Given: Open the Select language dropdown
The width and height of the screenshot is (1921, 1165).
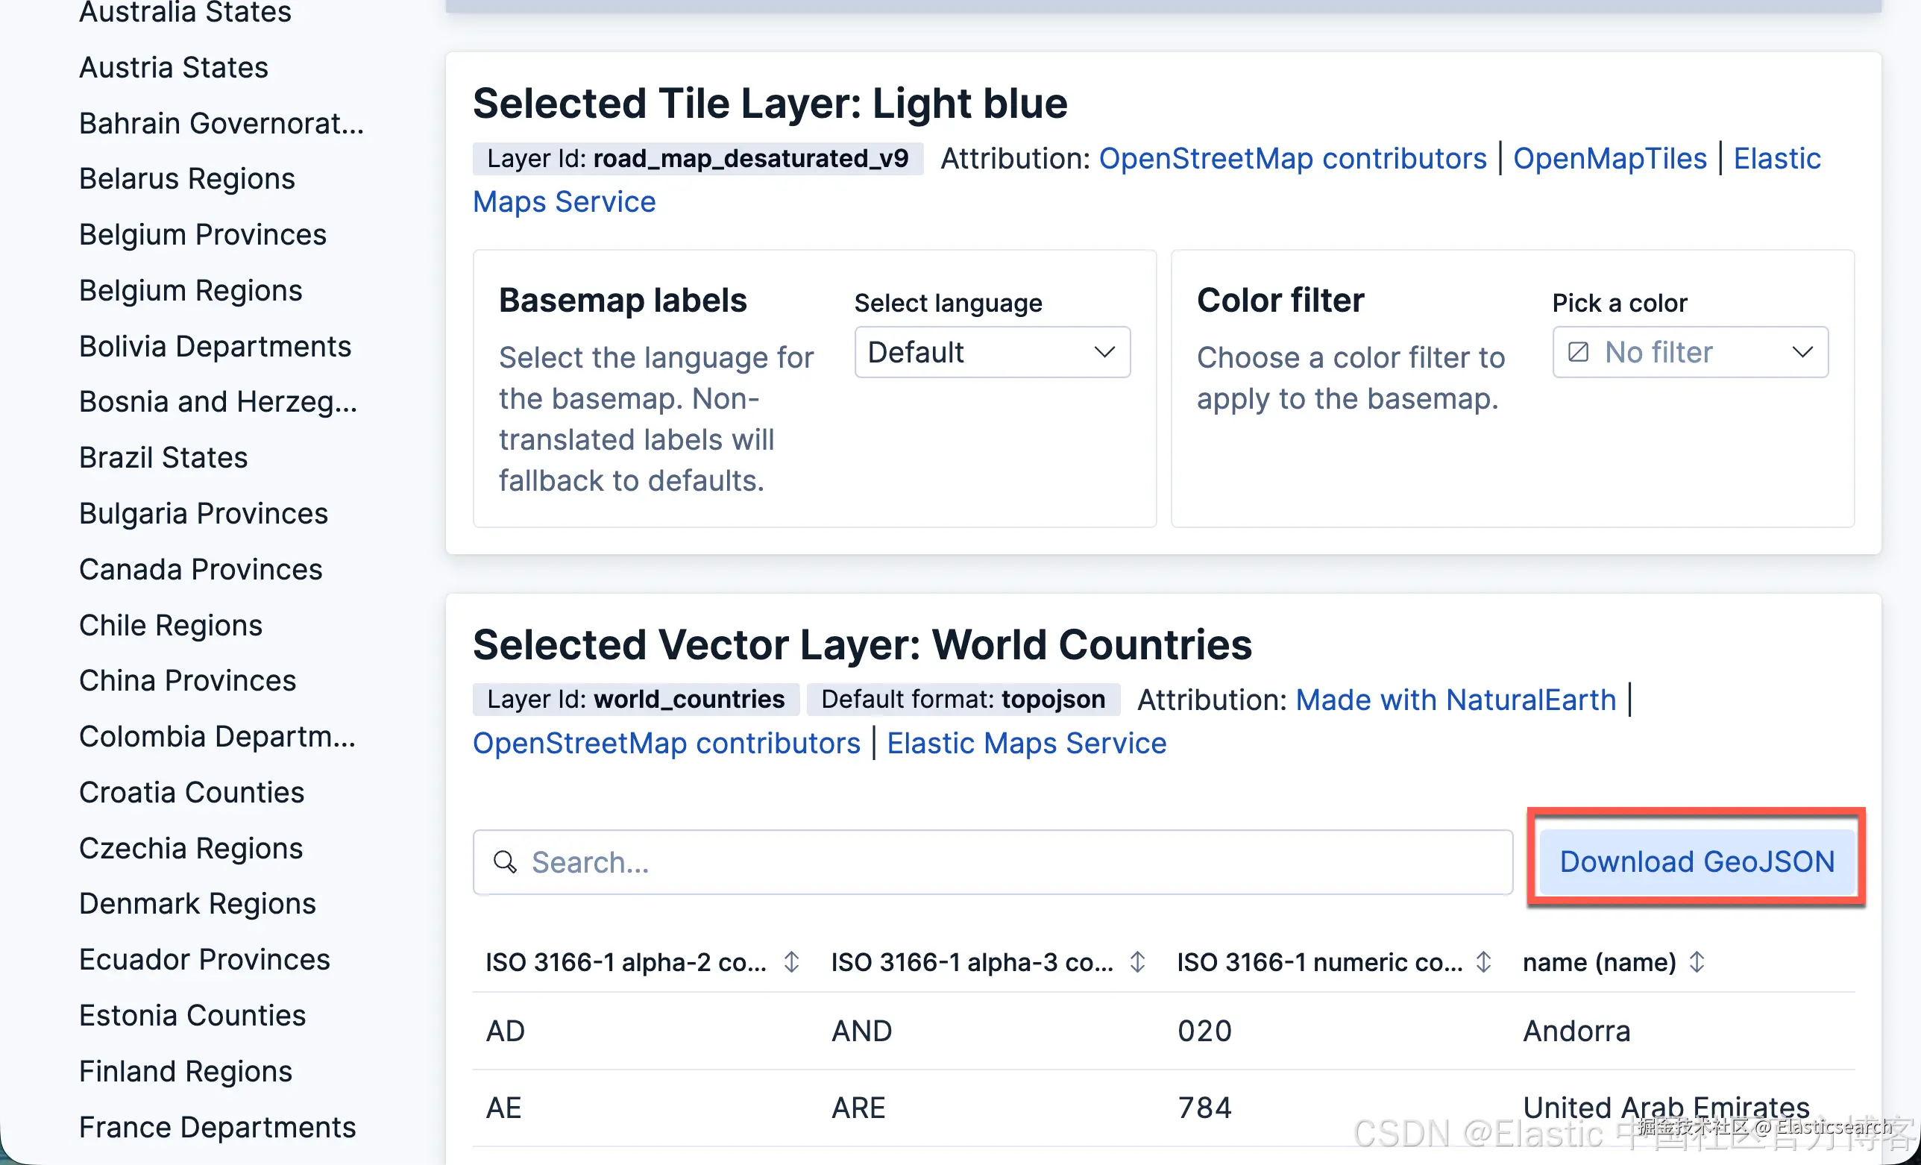Looking at the screenshot, I should (x=992, y=353).
